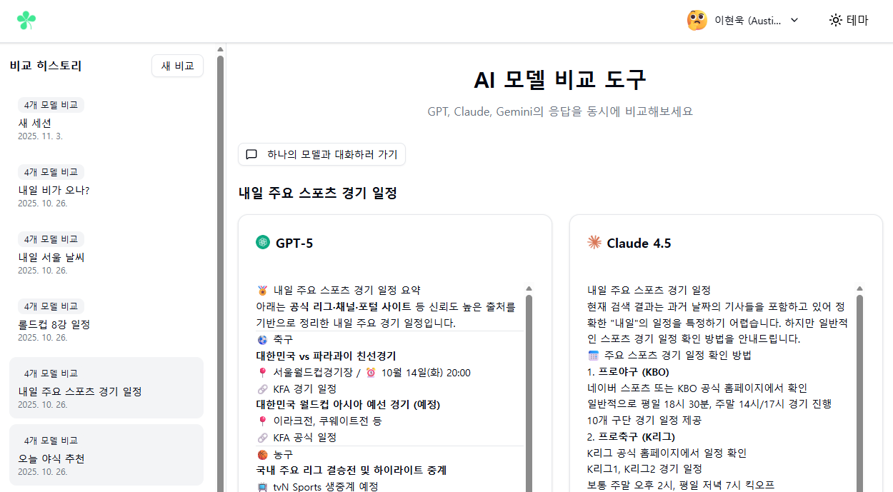Click the chat bubble icon for single-model chat
This screenshot has height=492, width=893.
(x=251, y=154)
